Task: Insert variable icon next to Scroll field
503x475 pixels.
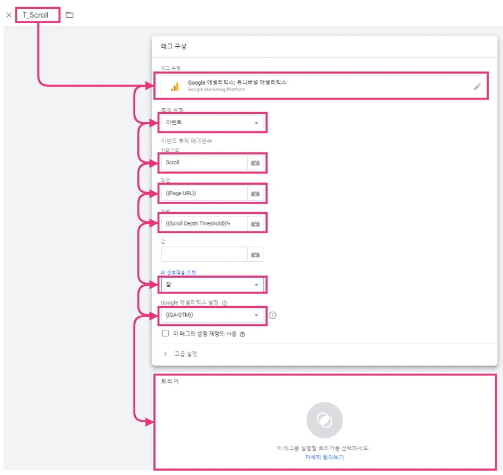Action: 256,163
